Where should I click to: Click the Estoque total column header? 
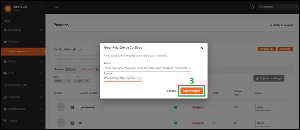tap(238, 93)
